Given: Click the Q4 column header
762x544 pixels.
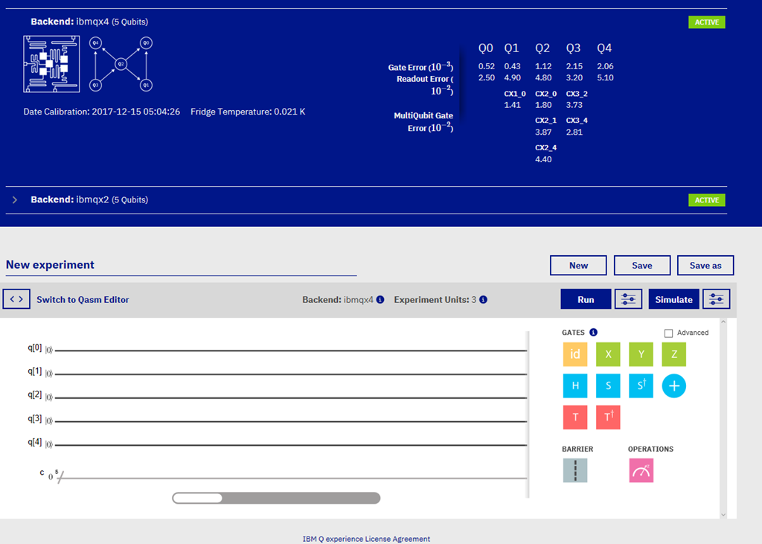Looking at the screenshot, I should 604,48.
